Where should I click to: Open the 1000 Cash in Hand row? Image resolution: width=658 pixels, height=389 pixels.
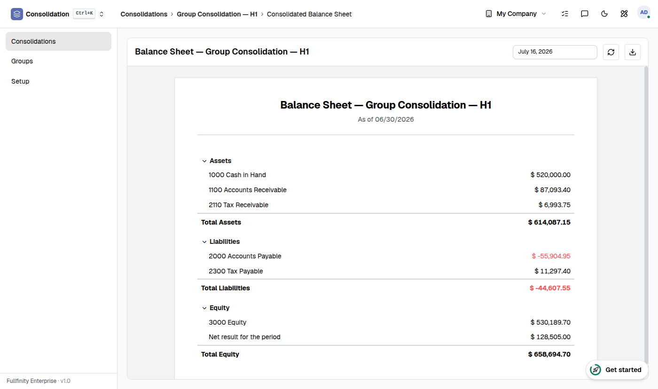[x=386, y=175]
